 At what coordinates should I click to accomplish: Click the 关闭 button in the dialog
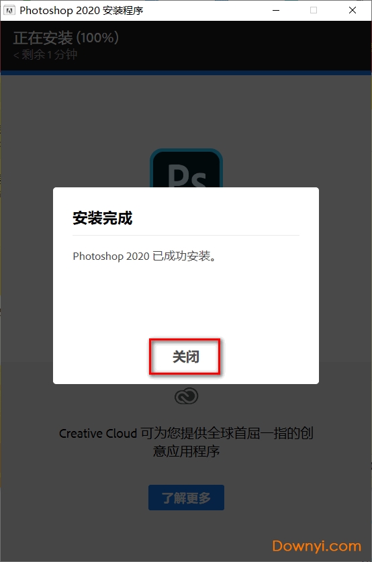click(185, 357)
